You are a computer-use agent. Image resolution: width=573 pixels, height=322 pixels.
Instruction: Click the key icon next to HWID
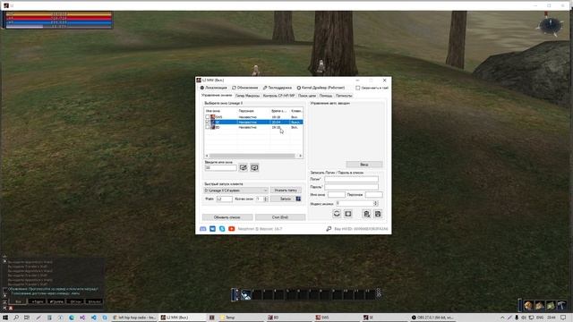(329, 229)
